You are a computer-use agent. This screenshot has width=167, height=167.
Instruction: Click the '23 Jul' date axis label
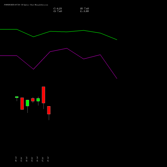pyautogui.click(x=32, y=159)
